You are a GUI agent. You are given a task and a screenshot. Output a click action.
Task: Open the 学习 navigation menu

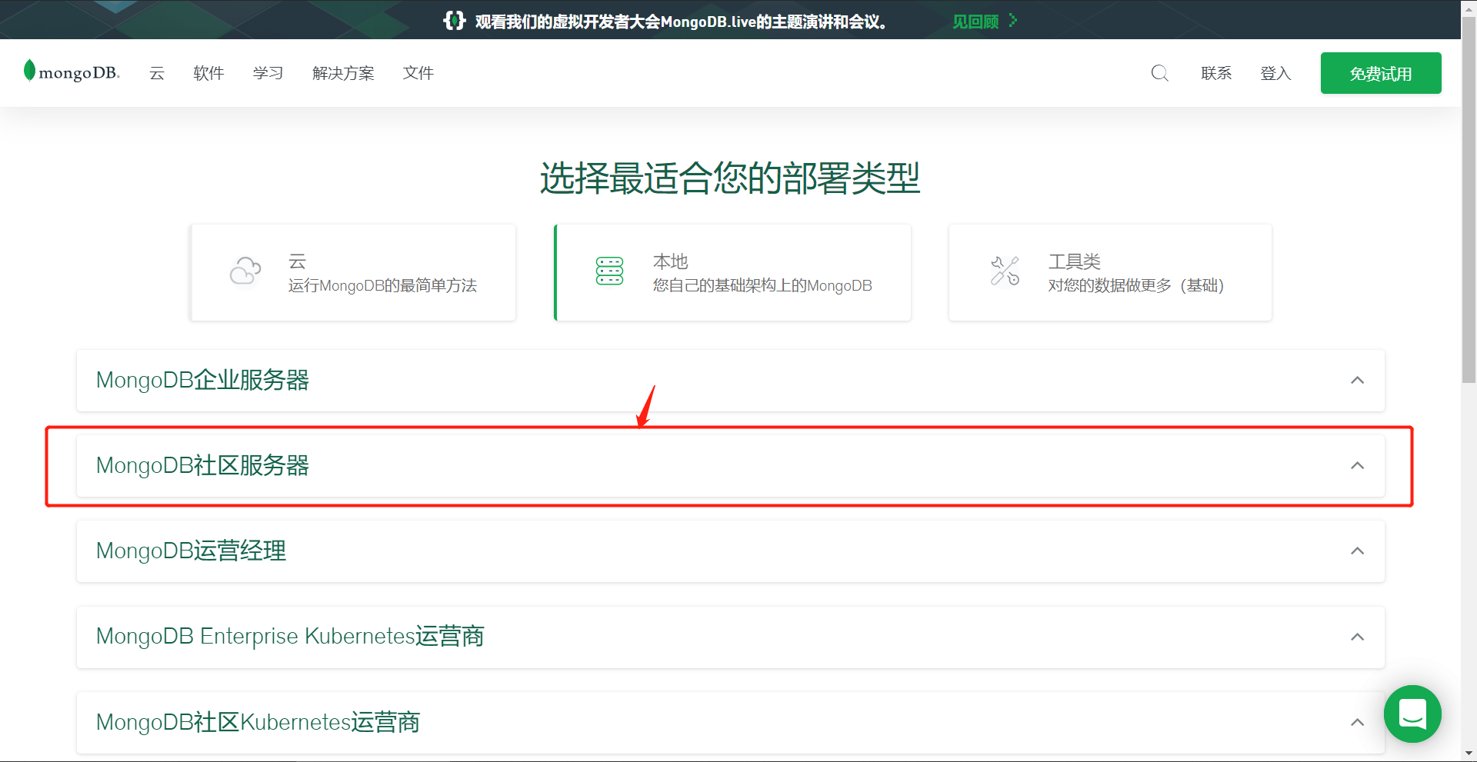(268, 73)
